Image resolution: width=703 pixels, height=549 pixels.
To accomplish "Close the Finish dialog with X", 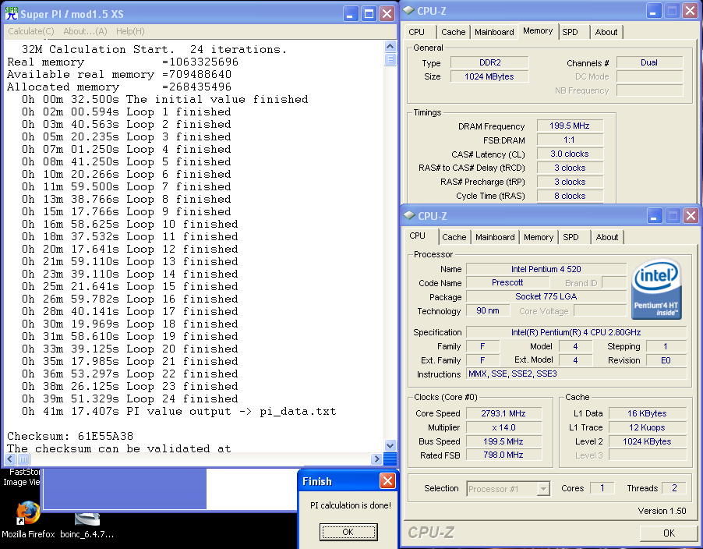I will point(387,481).
